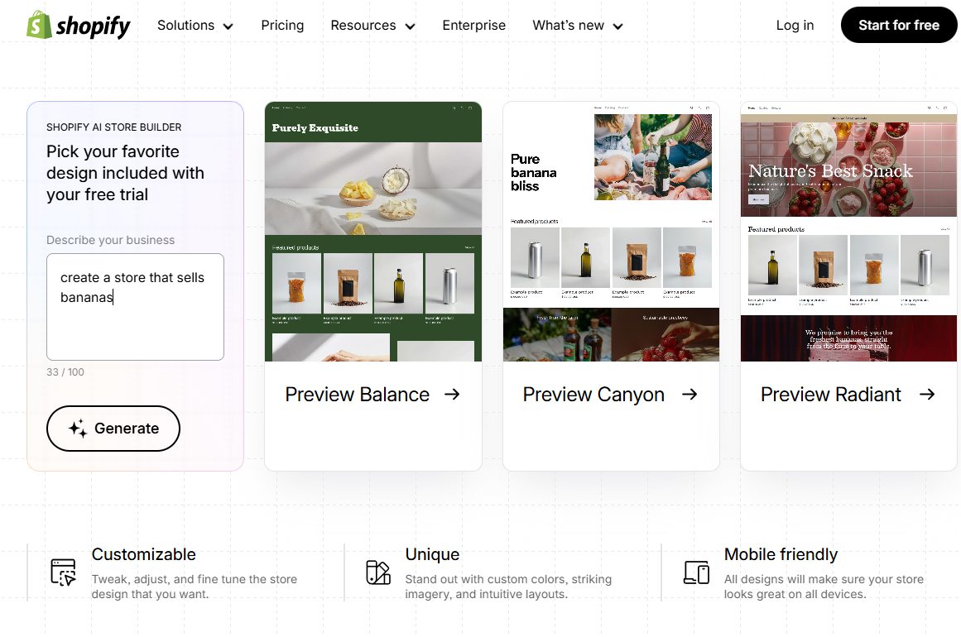
Task: Open the Pricing menu item
Action: (282, 25)
